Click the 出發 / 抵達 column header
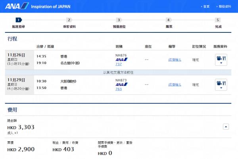The height and width of the screenshot is (159, 238). point(45,46)
